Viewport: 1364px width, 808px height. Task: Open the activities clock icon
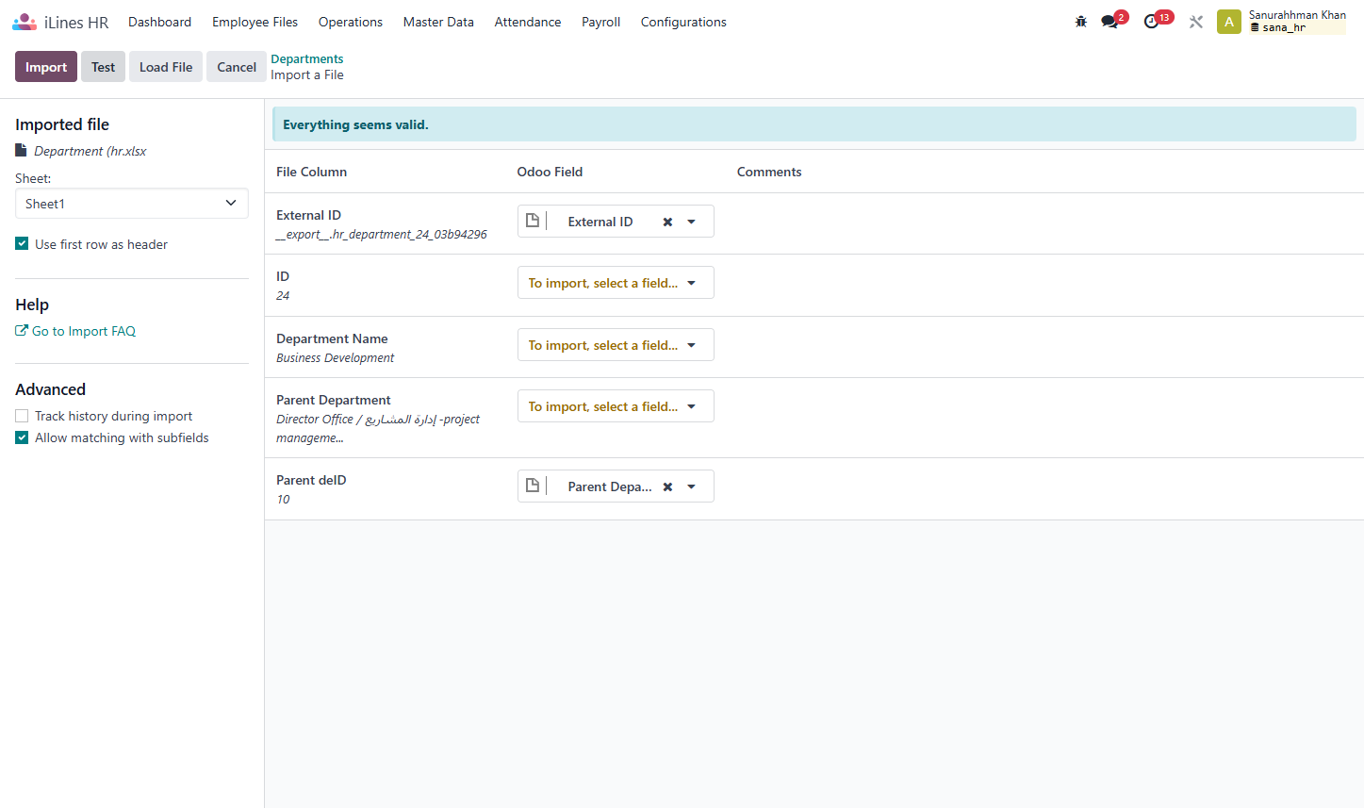tap(1153, 22)
